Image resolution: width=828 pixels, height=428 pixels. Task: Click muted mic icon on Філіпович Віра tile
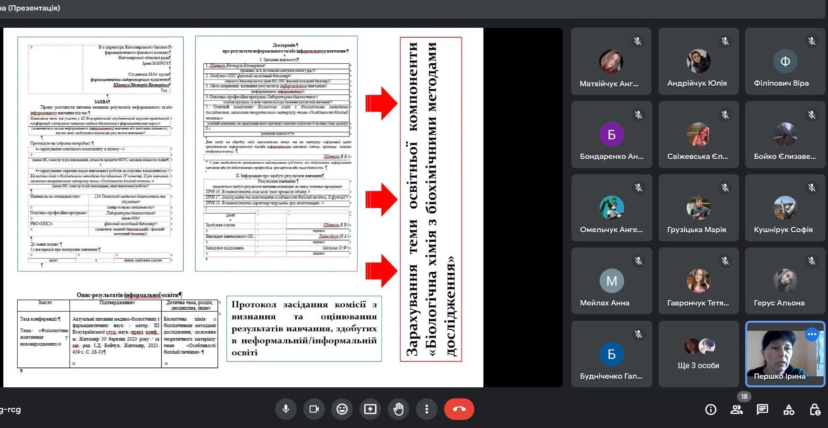pyautogui.click(x=812, y=41)
